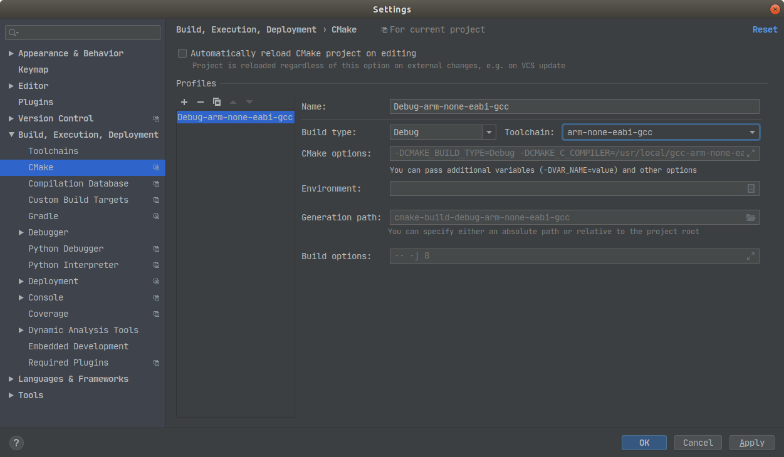Collapse Build, Execution, Deployment section
This screenshot has height=457, width=784.
pyautogui.click(x=11, y=135)
